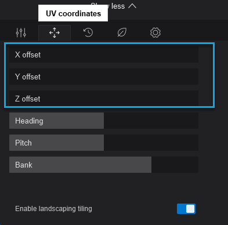Screen dimensions: 228x225
Task: Switch to the leaf icon tab
Action: [122, 32]
